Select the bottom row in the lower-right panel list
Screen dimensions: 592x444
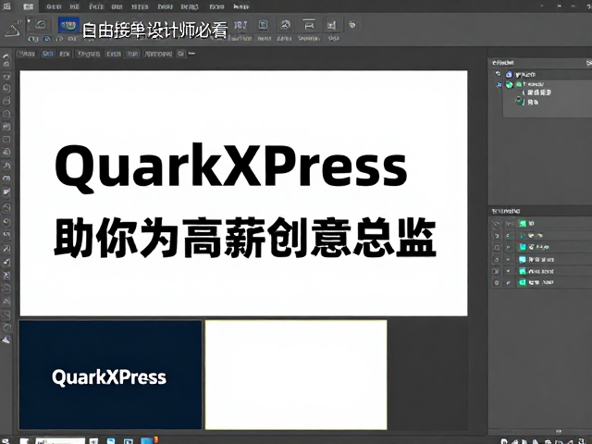click(541, 282)
